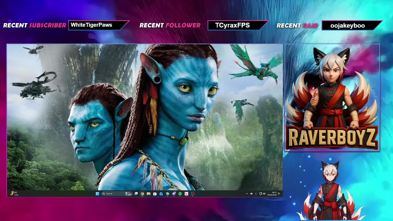Image resolution: width=393 pixels, height=221 pixels.
Task: Open the network status tray icon
Action: [x=261, y=194]
